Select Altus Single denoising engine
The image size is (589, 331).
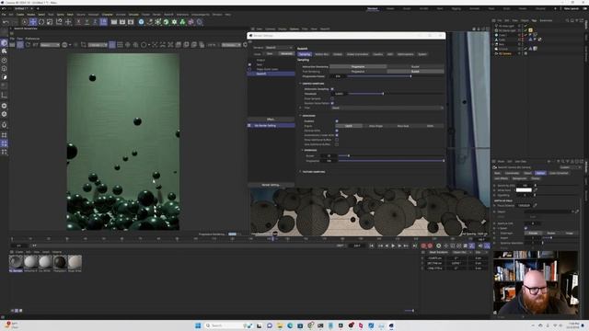tap(375, 126)
